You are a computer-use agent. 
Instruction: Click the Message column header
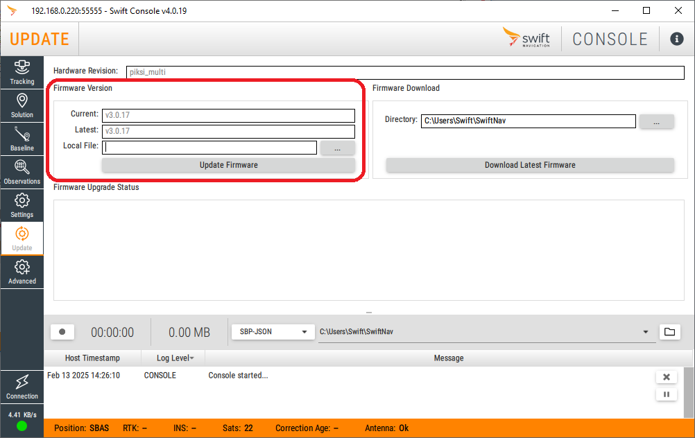449,358
